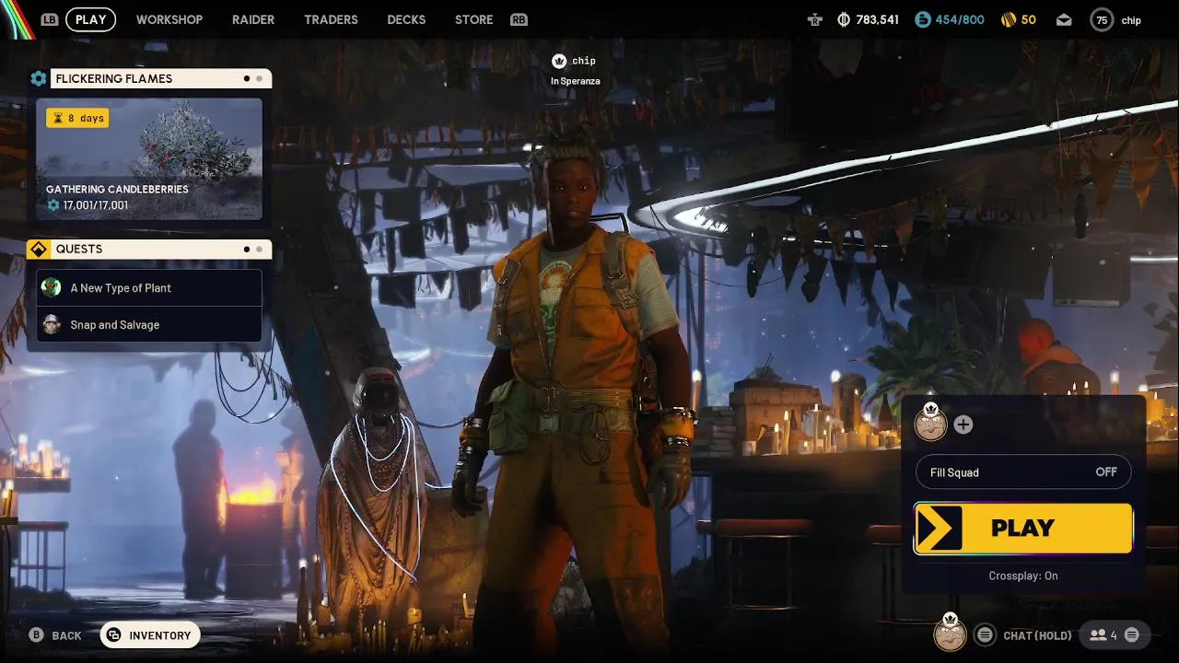The height and width of the screenshot is (663, 1179).
Task: Select the second page dot in Flickering Flames header
Action: 259,78
